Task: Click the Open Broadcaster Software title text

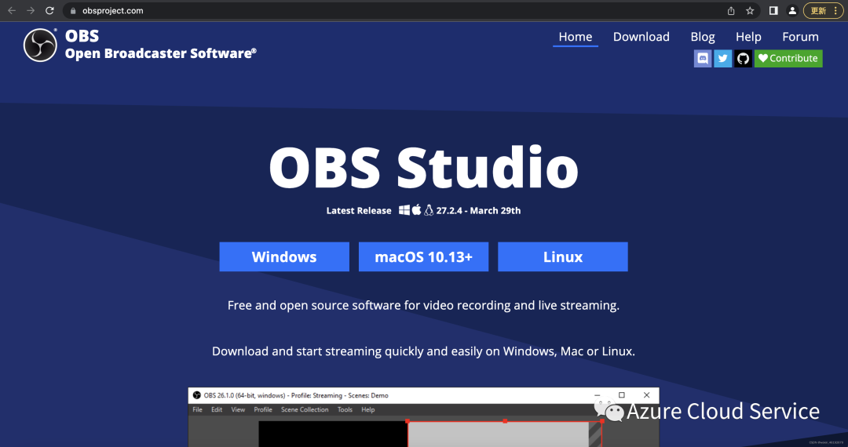Action: [x=161, y=53]
